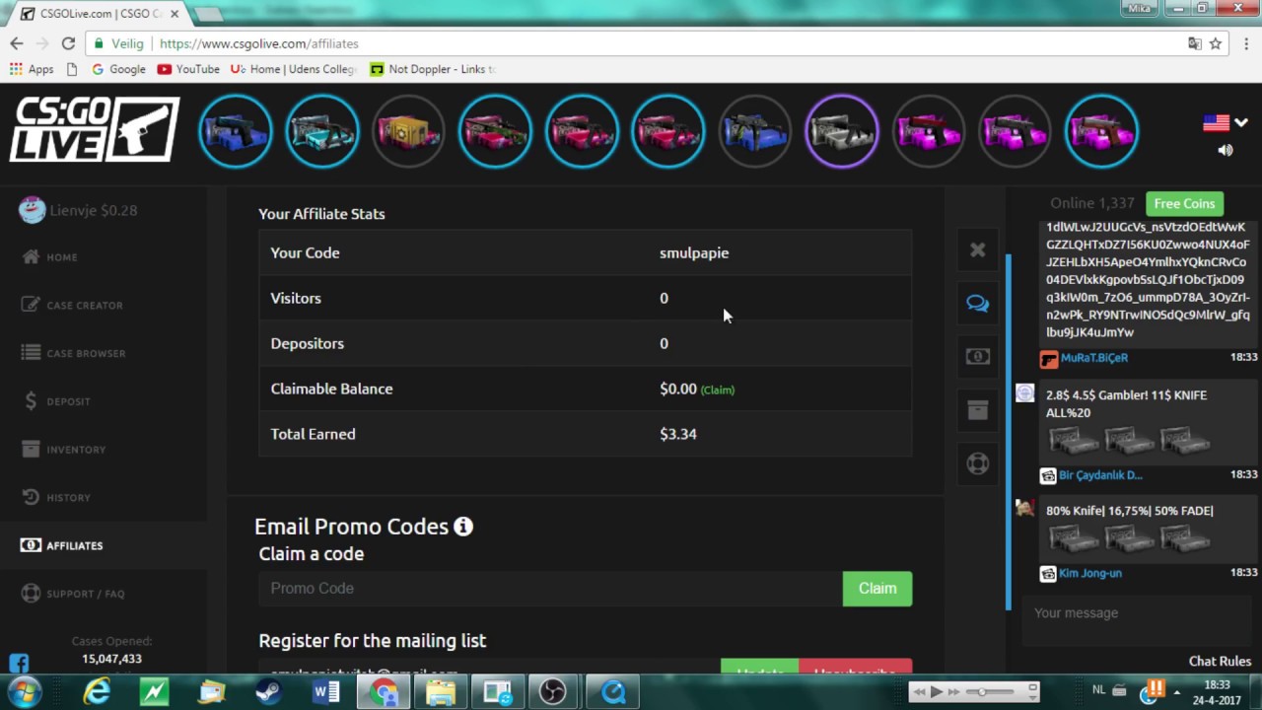The width and height of the screenshot is (1262, 710).
Task: Open the lifebuoy support side icon
Action: point(977,463)
